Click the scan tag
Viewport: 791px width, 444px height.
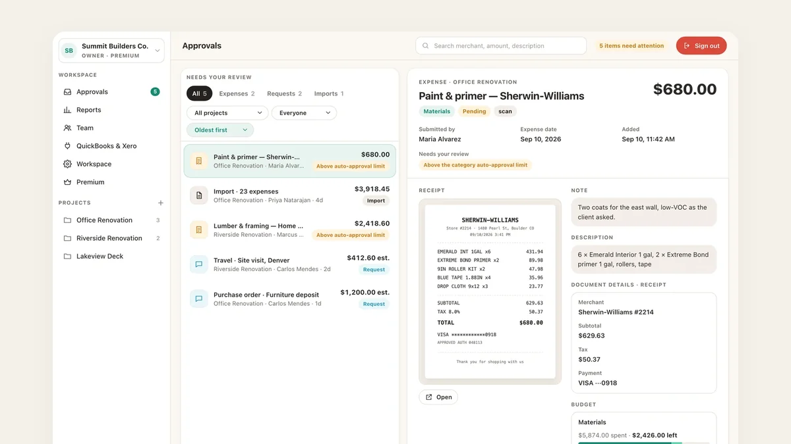click(506, 112)
